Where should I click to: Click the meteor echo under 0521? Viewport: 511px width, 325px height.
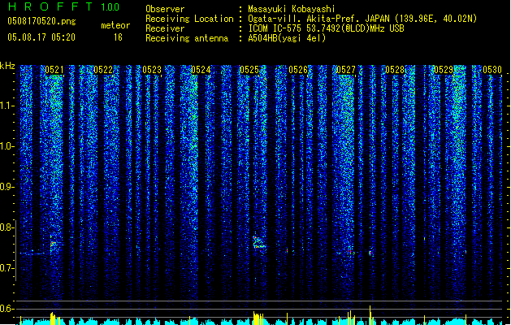click(54, 244)
